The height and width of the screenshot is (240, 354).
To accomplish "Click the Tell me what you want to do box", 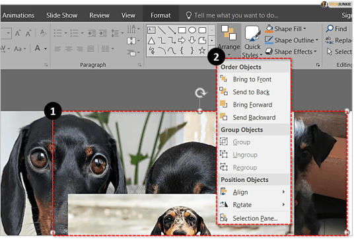I will [x=232, y=15].
